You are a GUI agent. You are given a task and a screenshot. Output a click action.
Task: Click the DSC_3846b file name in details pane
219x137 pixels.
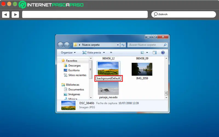click(x=87, y=103)
